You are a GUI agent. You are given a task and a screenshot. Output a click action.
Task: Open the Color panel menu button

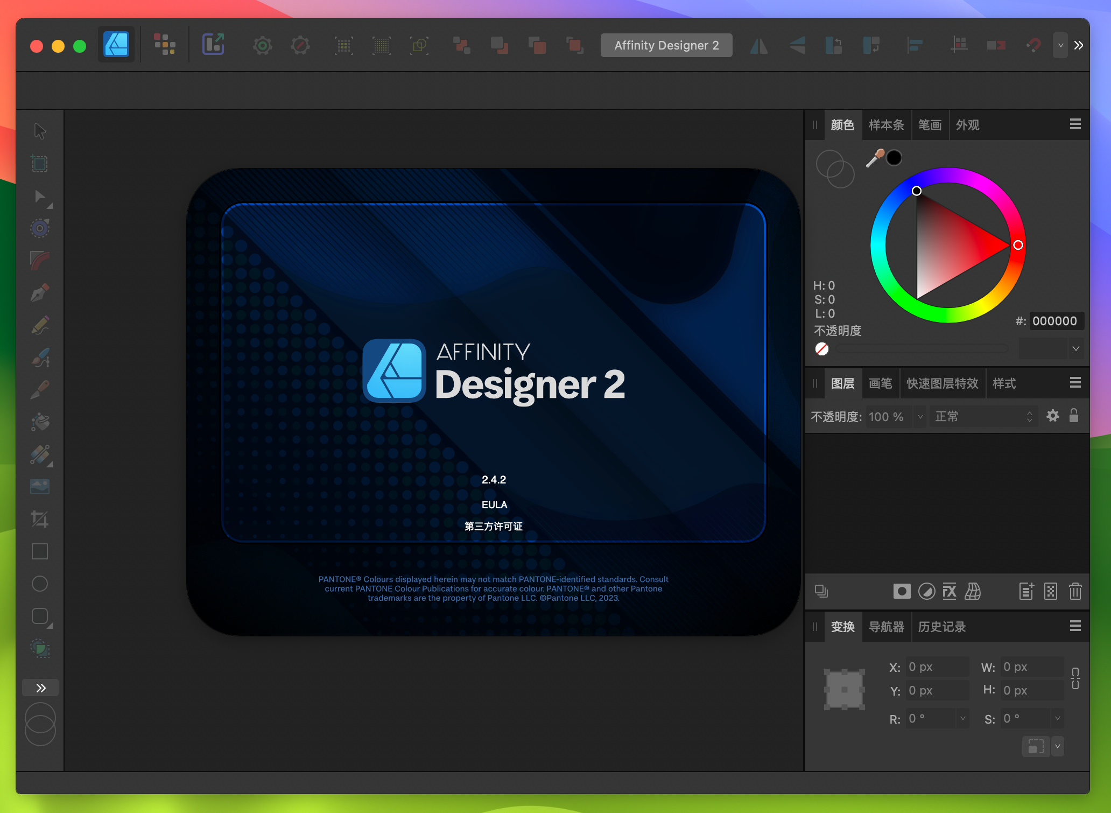click(1075, 124)
